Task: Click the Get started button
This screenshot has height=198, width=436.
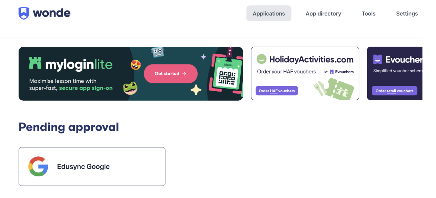Action: (x=171, y=74)
